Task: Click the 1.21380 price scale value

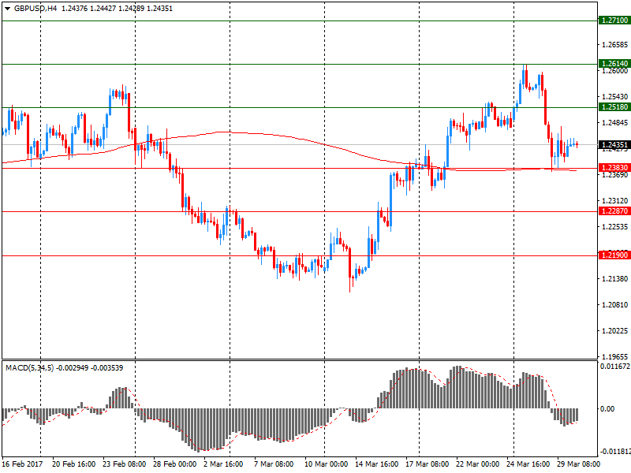Action: [x=615, y=279]
